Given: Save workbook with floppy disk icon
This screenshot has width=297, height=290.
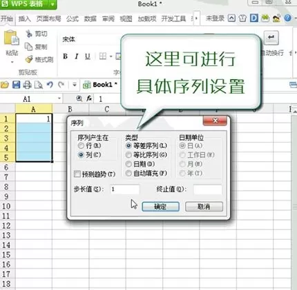Looking at the screenshot, I should [17, 85].
